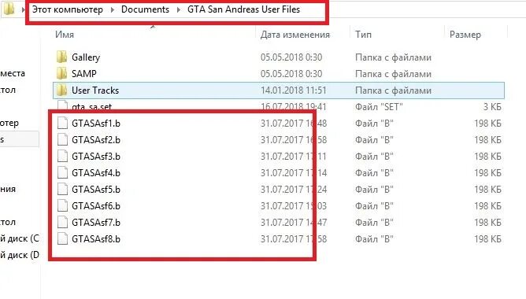
Task: Select the GTASAsf7.b file icon
Action: pyautogui.click(x=62, y=222)
